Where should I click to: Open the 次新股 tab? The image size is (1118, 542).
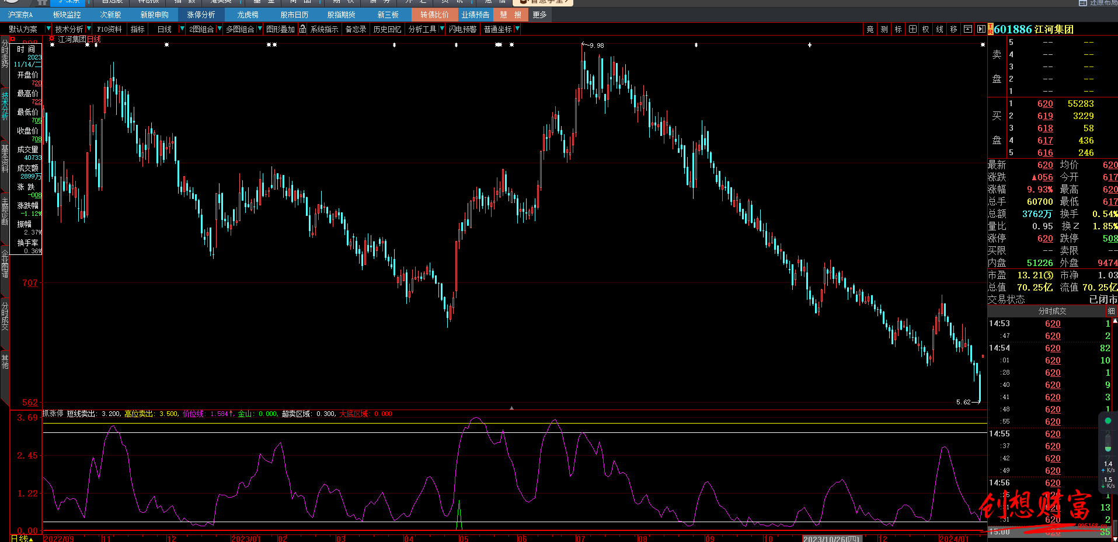tap(110, 15)
